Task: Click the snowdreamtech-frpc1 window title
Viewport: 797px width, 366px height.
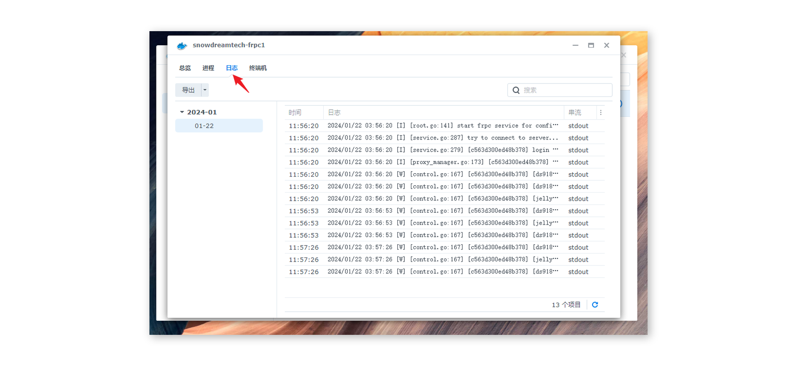Action: tap(229, 45)
